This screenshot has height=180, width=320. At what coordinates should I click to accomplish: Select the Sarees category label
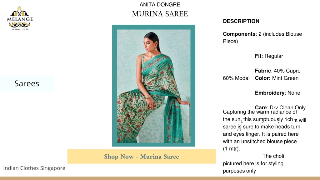click(x=27, y=83)
